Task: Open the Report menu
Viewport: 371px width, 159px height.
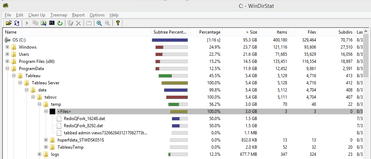Action: point(78,15)
